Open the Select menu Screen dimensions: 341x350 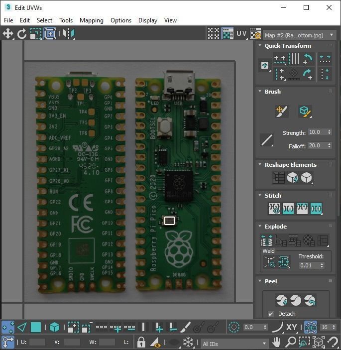coord(44,20)
